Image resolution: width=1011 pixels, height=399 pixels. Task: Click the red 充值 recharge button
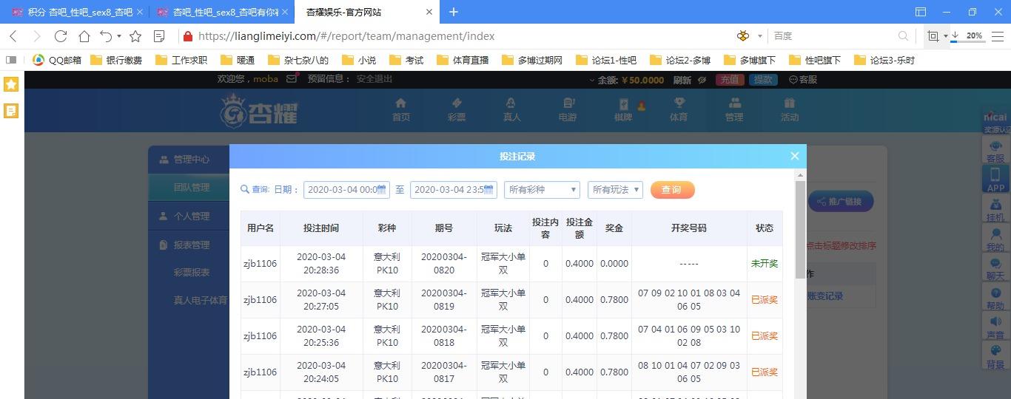click(x=730, y=80)
